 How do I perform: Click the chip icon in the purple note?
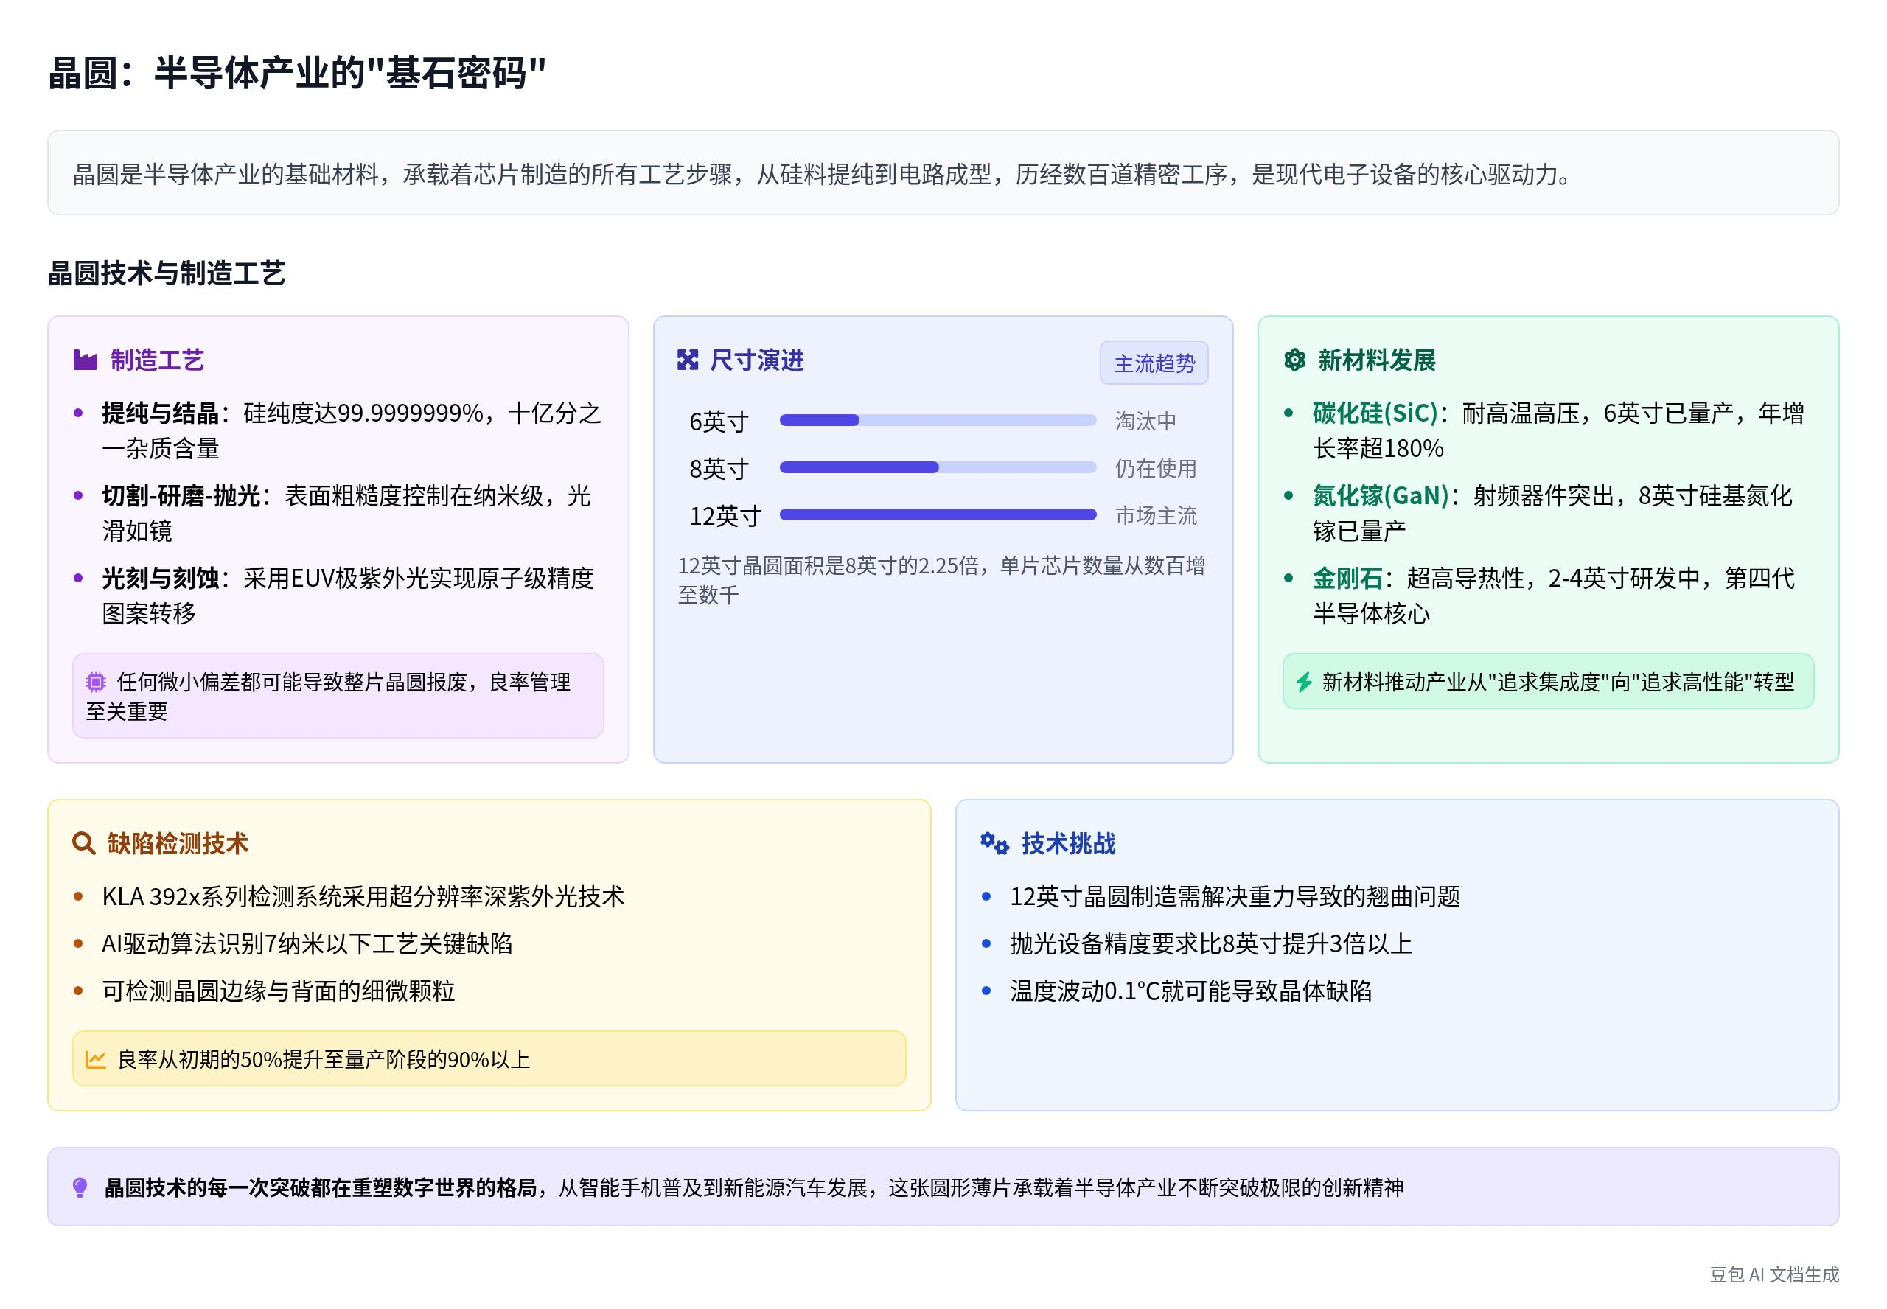coord(96,682)
